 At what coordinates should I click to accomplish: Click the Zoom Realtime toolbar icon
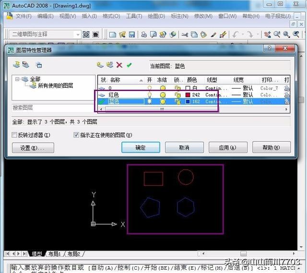(x=277, y=35)
